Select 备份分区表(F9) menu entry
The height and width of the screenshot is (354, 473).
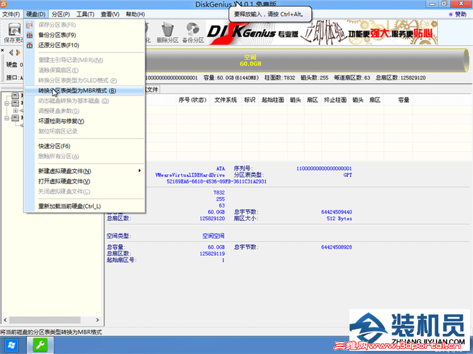(84, 35)
